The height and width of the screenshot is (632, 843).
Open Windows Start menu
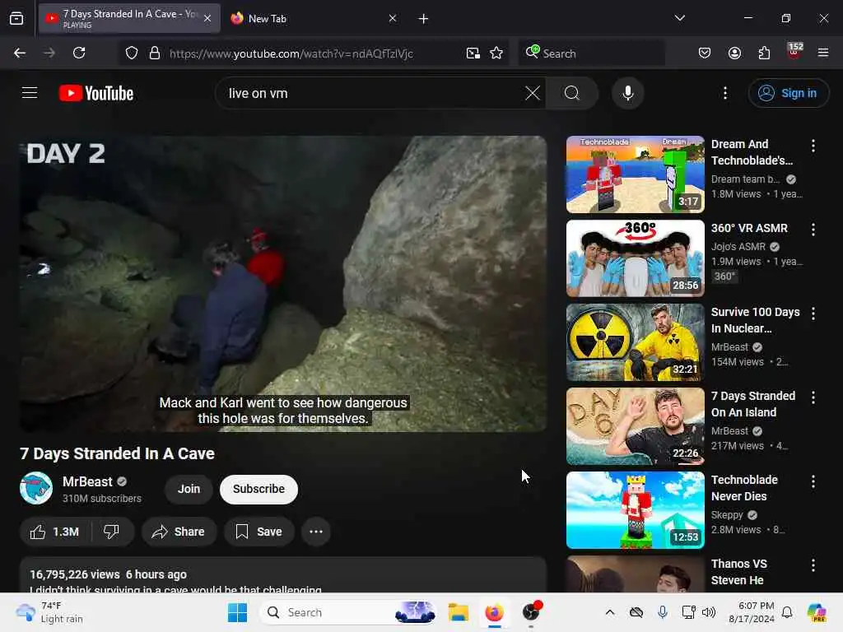pyautogui.click(x=237, y=612)
